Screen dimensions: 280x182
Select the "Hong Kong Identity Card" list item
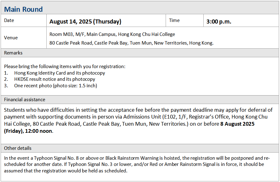click(x=59, y=73)
